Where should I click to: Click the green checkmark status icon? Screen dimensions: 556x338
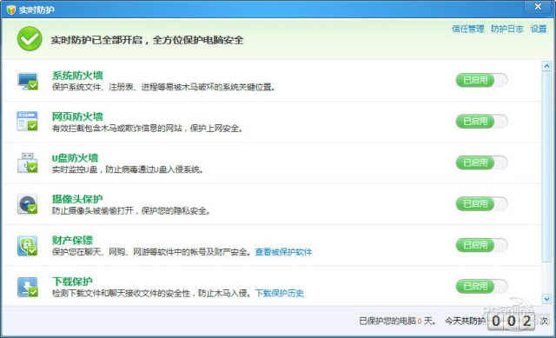pyautogui.click(x=30, y=38)
